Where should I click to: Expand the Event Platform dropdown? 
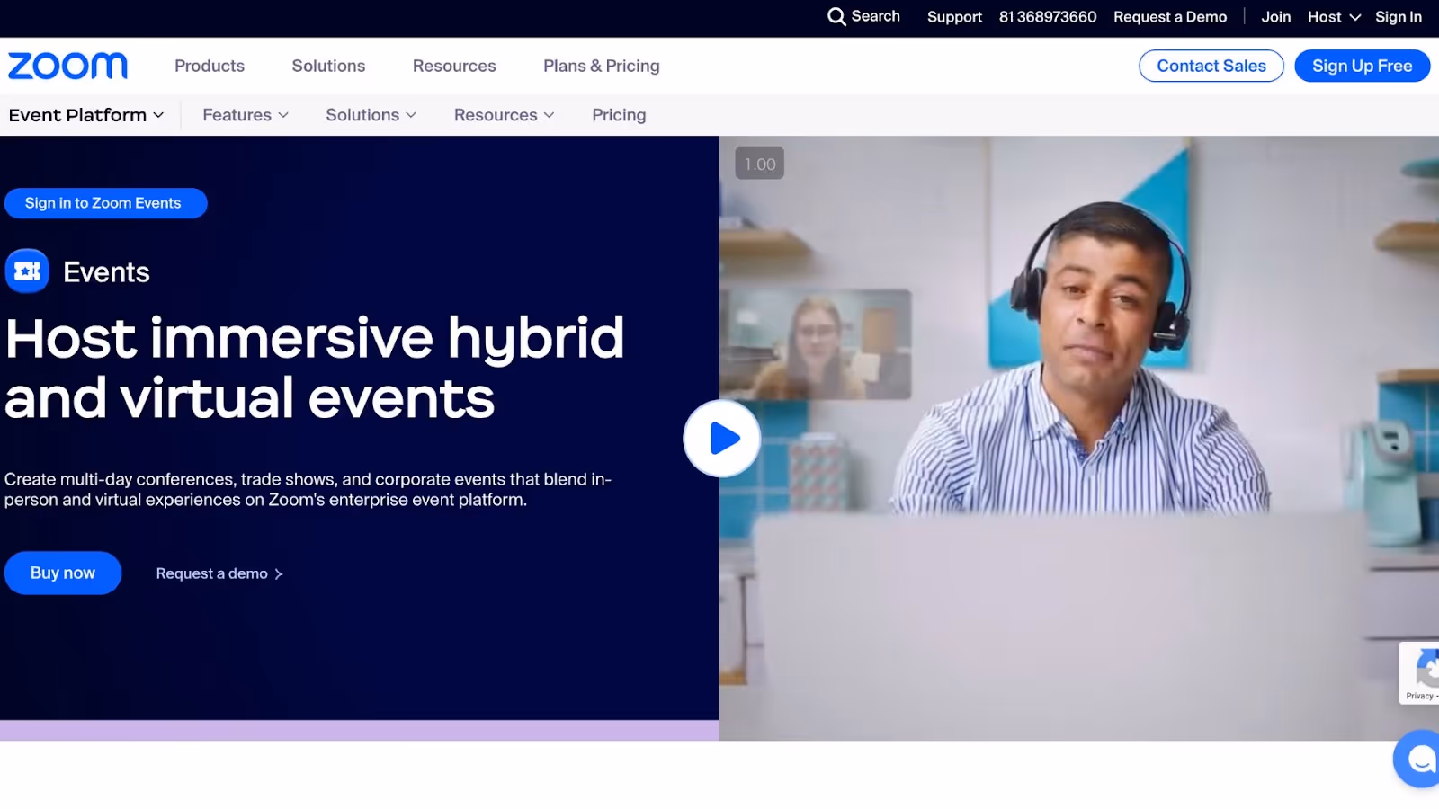86,115
